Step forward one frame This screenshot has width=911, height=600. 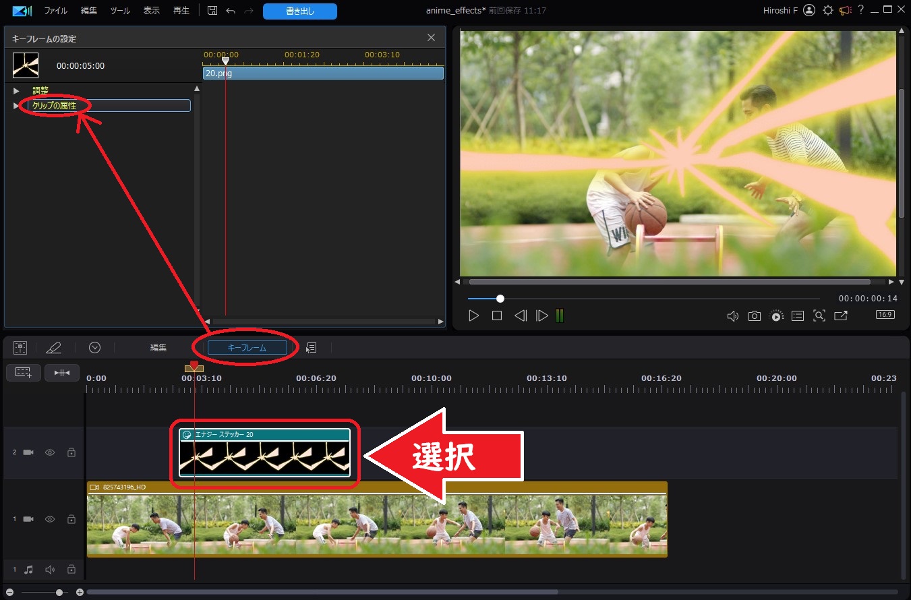click(541, 316)
